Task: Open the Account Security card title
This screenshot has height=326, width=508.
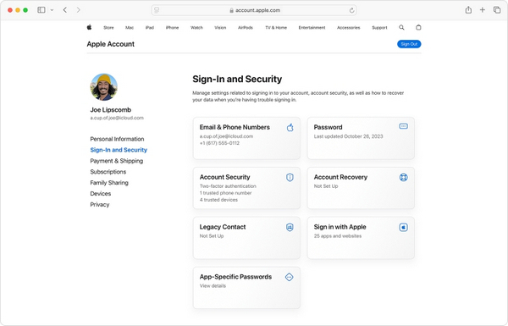Action: coord(225,177)
